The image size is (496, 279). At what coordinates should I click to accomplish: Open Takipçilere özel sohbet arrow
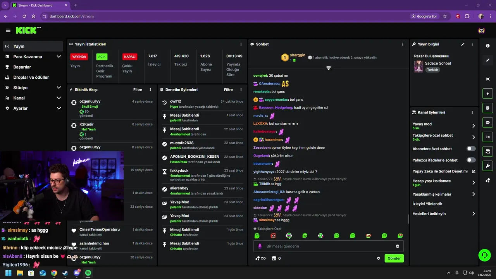(x=474, y=137)
